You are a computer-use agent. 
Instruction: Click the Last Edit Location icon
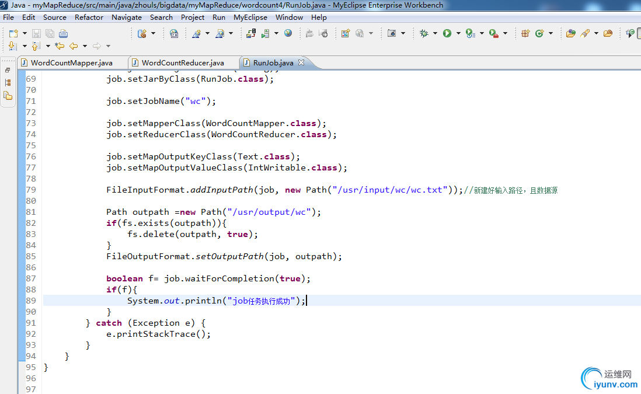click(x=60, y=46)
